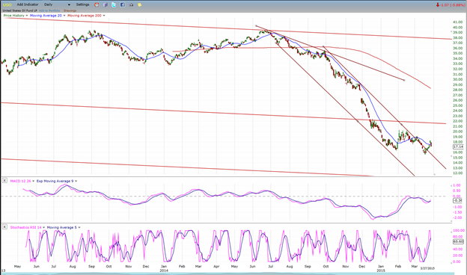Click the Exp Moving Average 9 label

55,181
